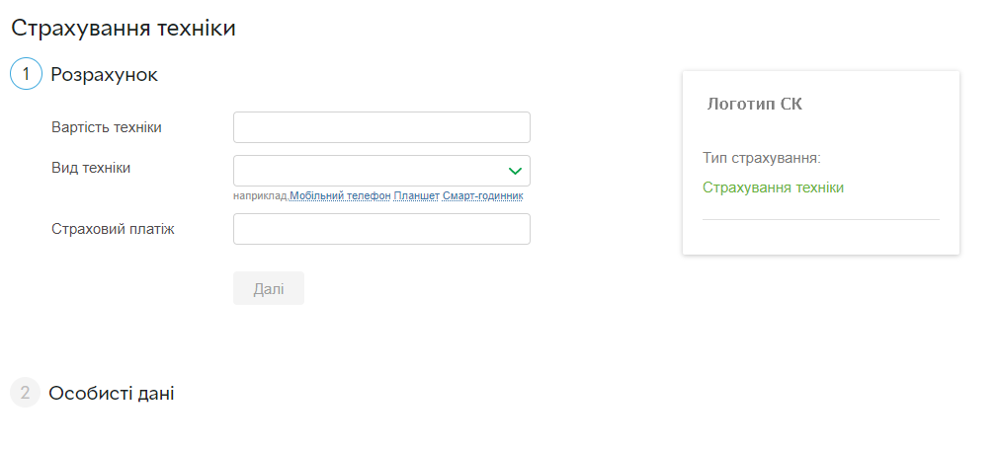The image size is (998, 449).
Task: Click the наприклад hint text
Action: pyautogui.click(x=260, y=196)
